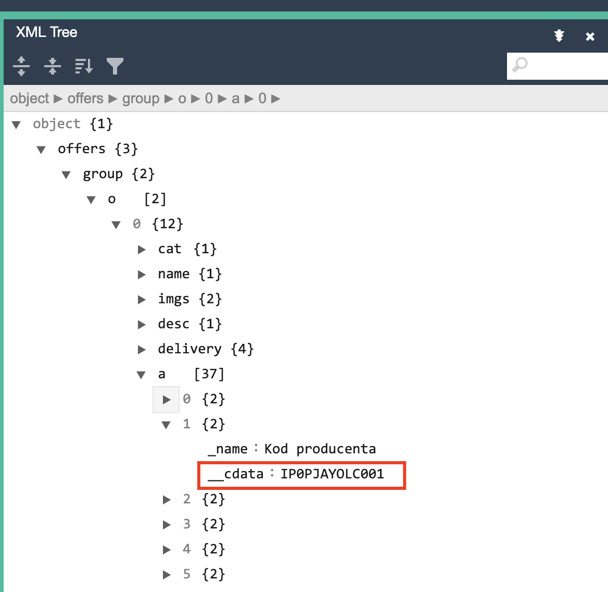Viewport: 608px width, 592px height.
Task: Click the 'imgs' field name in tree
Action: tap(174, 299)
